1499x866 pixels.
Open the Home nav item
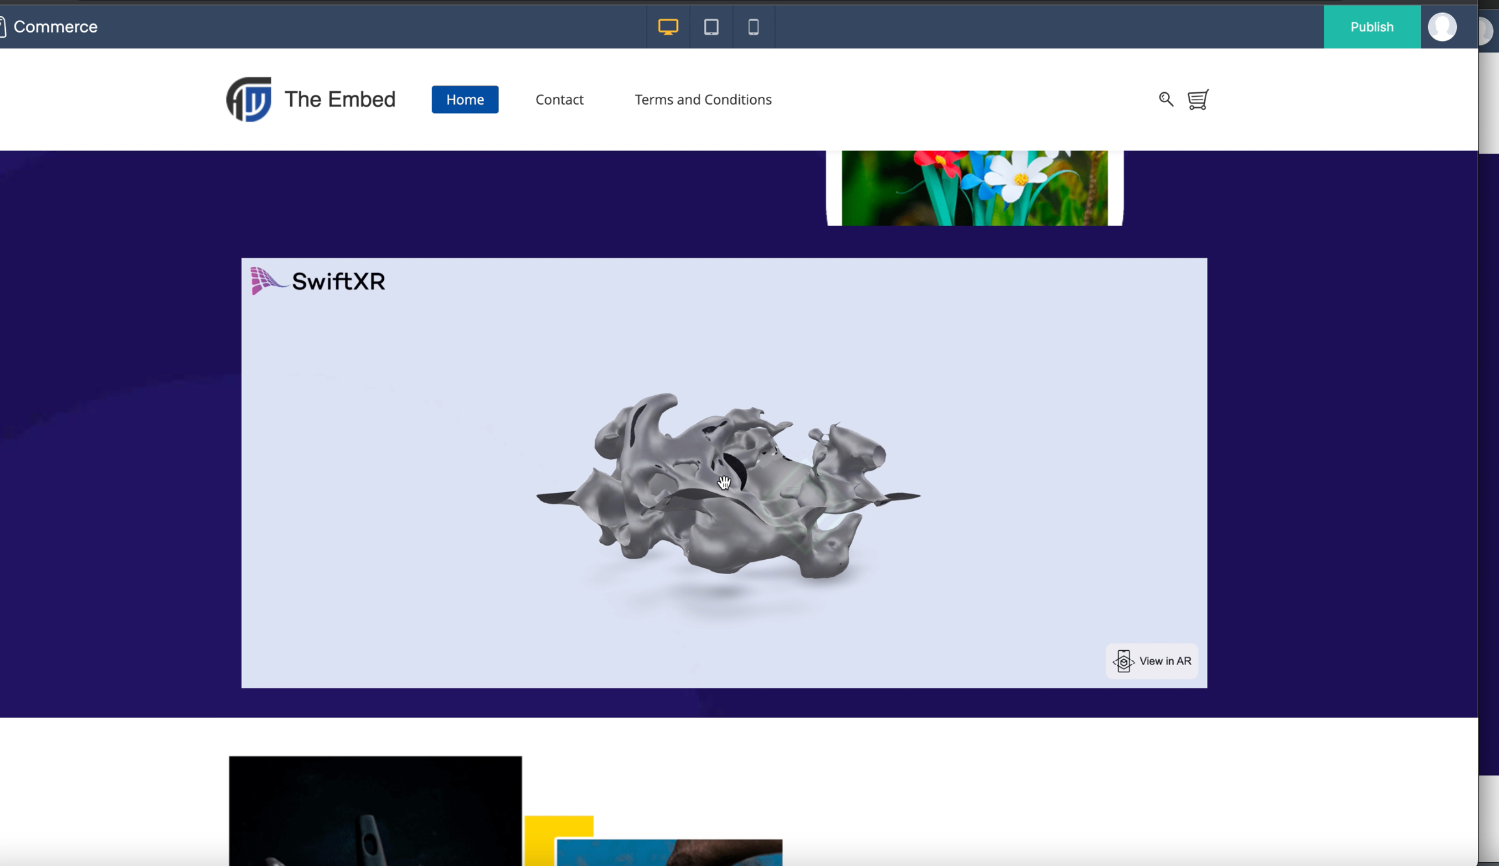(465, 99)
